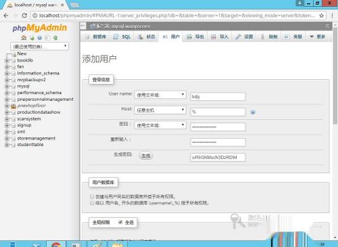338x247 pixels.
Task: Reload the page with the browser refresh icon
Action: click(24, 16)
